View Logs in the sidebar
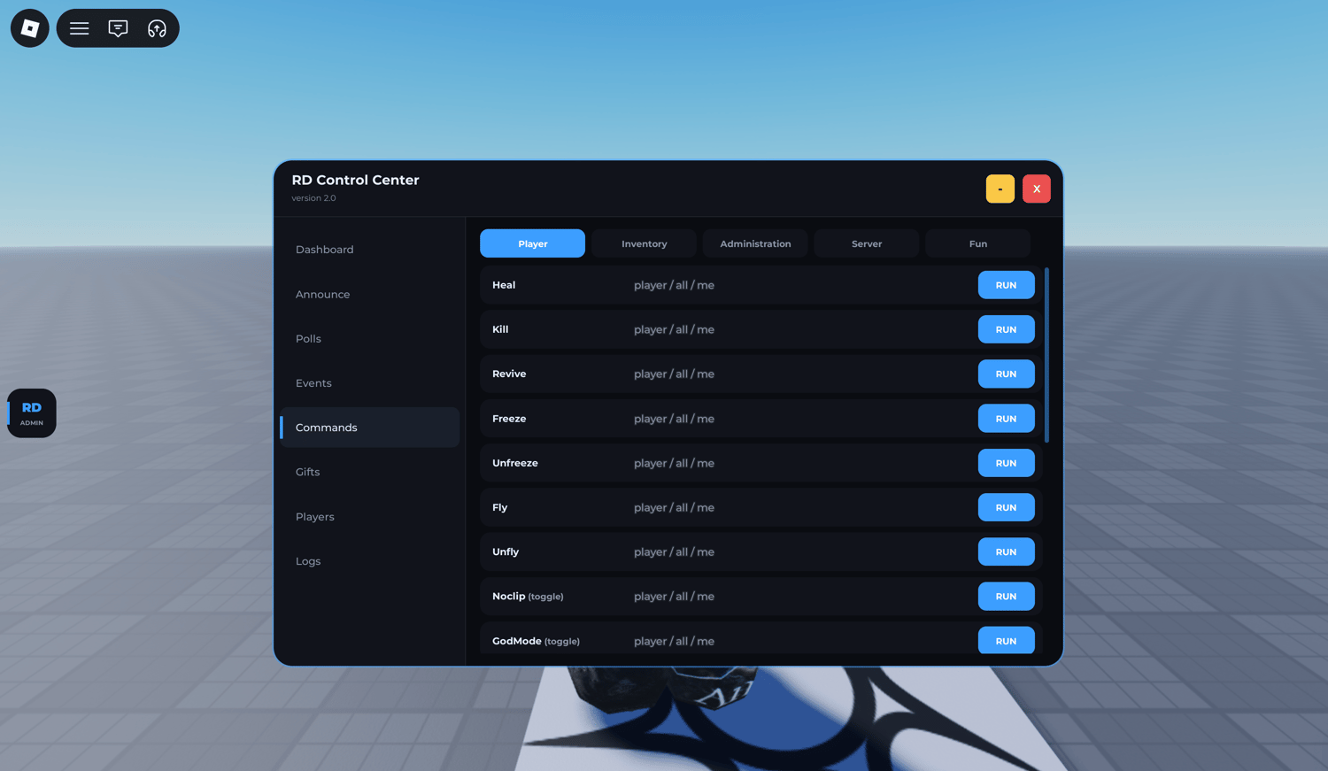1328x771 pixels. pyautogui.click(x=369, y=560)
